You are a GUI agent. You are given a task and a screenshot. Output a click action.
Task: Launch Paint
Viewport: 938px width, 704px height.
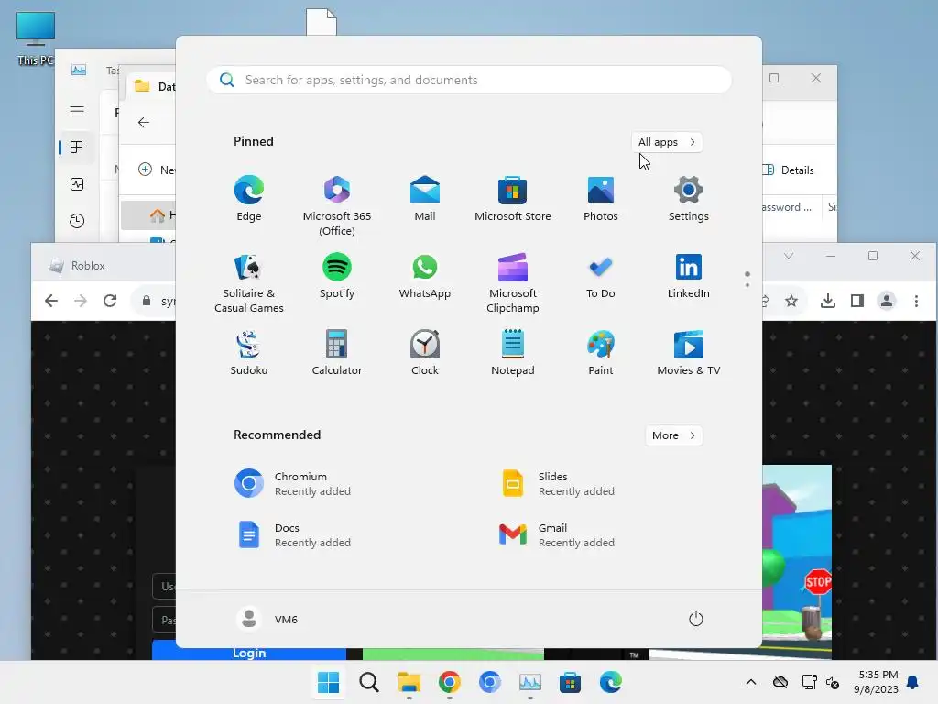click(601, 353)
